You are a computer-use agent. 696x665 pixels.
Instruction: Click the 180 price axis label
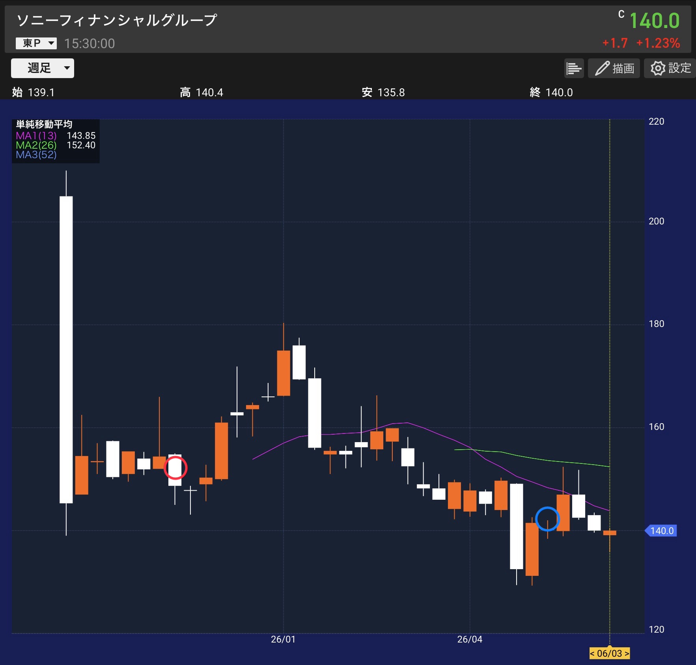657,324
